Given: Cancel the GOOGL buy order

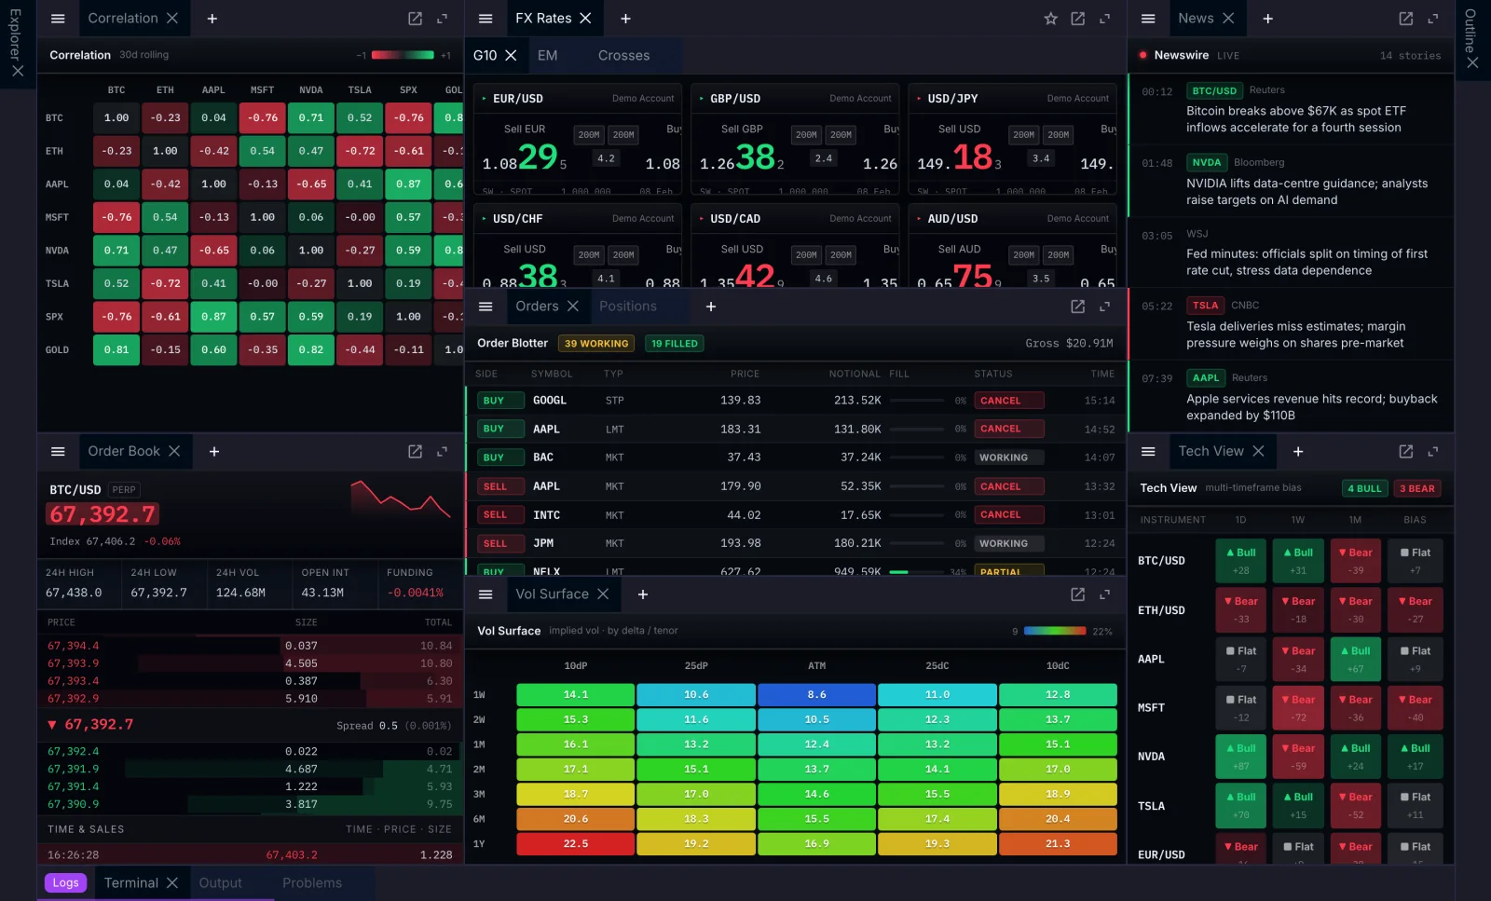Looking at the screenshot, I should [x=1010, y=401].
